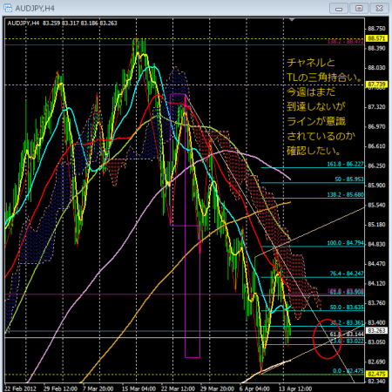Click the yellow 87.739 price label
This screenshot has width=392, height=392.
tap(376, 84)
